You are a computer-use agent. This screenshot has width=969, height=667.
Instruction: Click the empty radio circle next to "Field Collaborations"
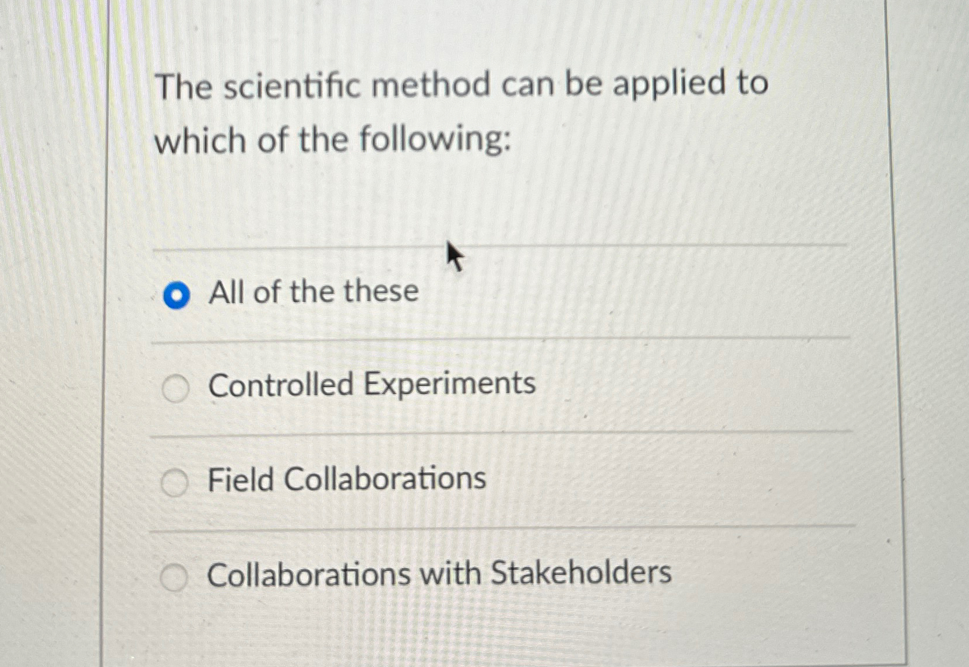[175, 482]
